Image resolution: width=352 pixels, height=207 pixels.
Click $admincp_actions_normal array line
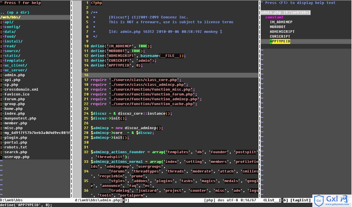[175, 164]
